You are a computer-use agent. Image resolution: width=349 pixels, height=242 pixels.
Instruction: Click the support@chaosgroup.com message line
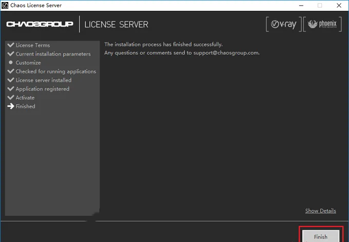[182, 53]
